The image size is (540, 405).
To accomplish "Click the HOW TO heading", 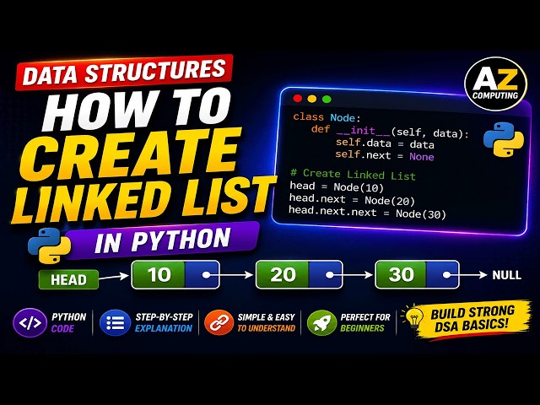I will tap(137, 109).
